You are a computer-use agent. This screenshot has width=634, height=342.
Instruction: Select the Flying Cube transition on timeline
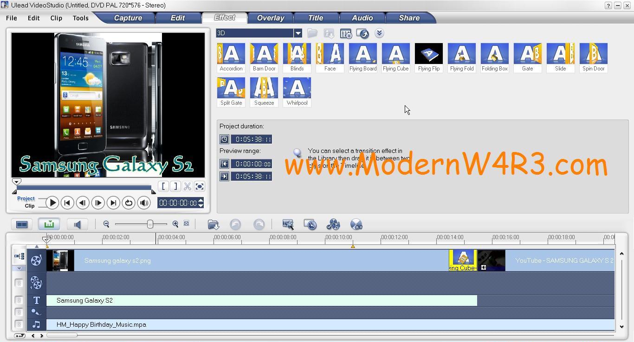[463, 260]
